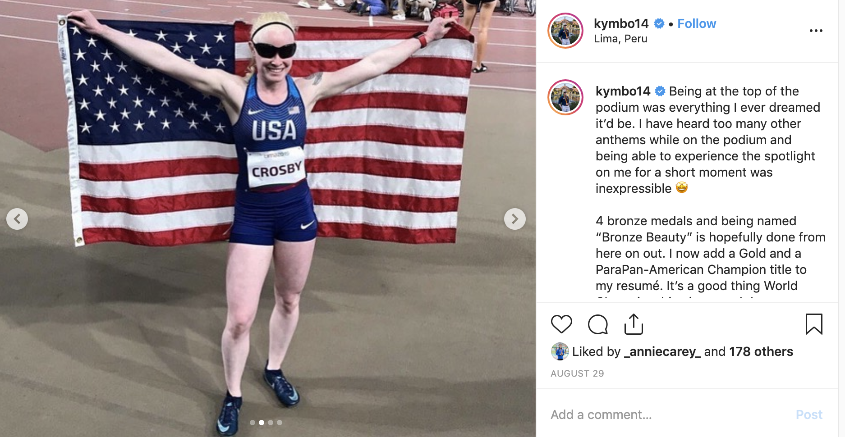
Task: Click kymbo14 avatar beside caption
Action: click(565, 97)
